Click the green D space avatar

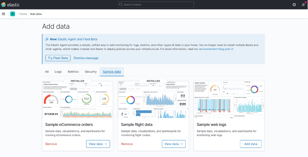pyautogui.click(x=13, y=14)
